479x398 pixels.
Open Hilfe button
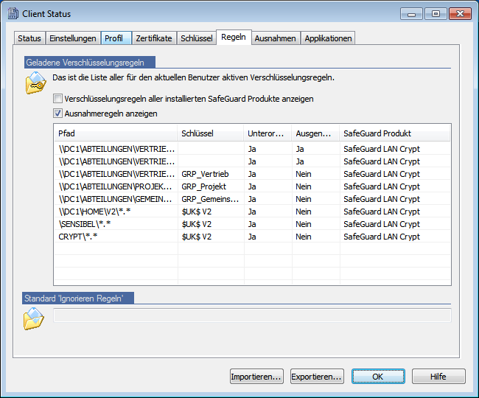pos(438,377)
